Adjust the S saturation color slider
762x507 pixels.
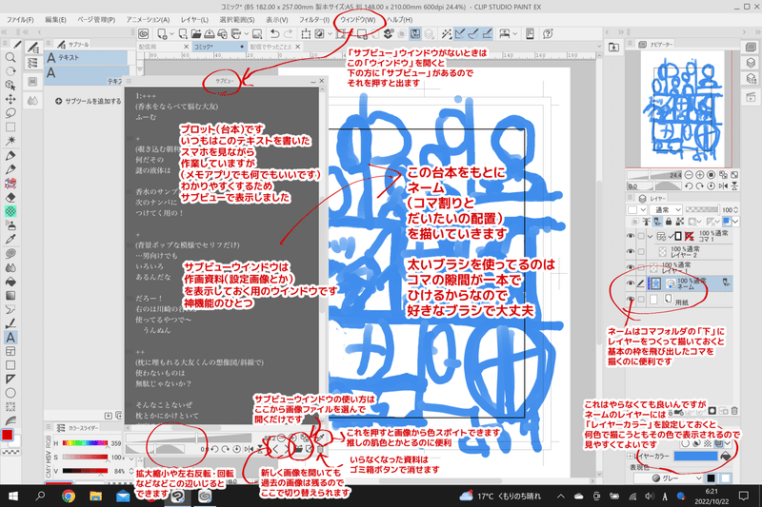(x=85, y=457)
